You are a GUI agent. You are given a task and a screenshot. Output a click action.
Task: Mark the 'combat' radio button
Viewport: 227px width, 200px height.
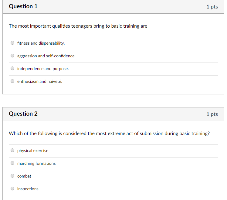(12, 176)
